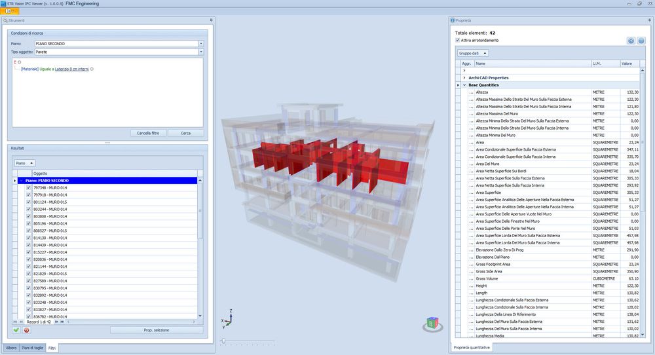Open the Tipo oggetto dropdown arrow
The width and height of the screenshot is (655, 355).
point(201,51)
